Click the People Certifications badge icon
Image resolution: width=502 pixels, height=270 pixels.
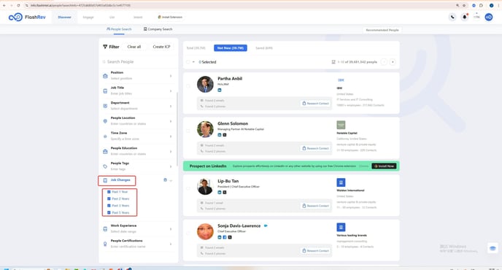click(105, 244)
